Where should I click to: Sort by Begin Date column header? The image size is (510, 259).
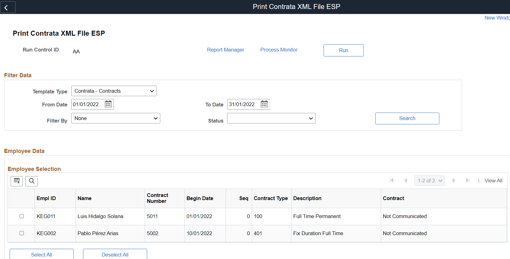pyautogui.click(x=200, y=198)
